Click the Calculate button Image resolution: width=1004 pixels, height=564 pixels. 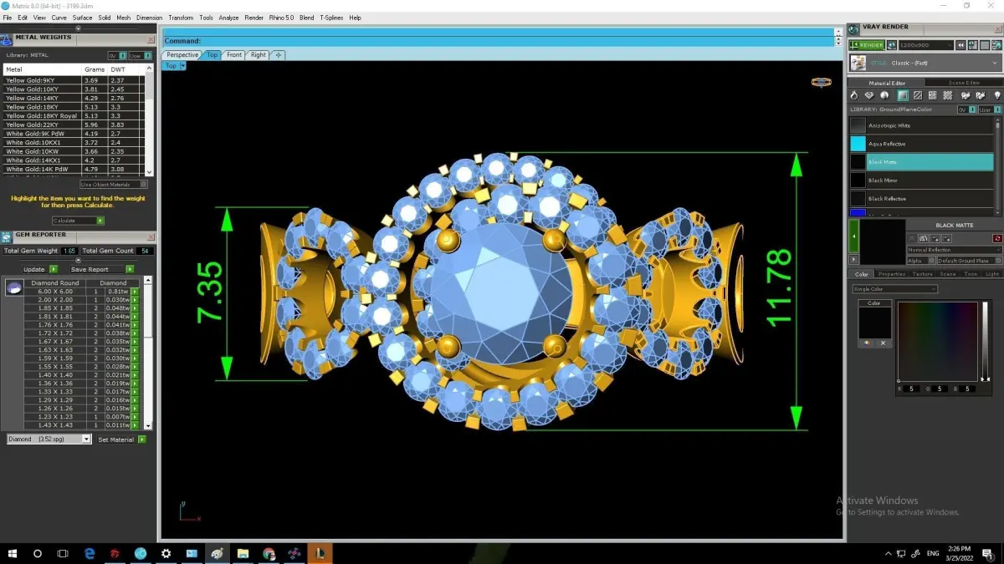pos(78,221)
